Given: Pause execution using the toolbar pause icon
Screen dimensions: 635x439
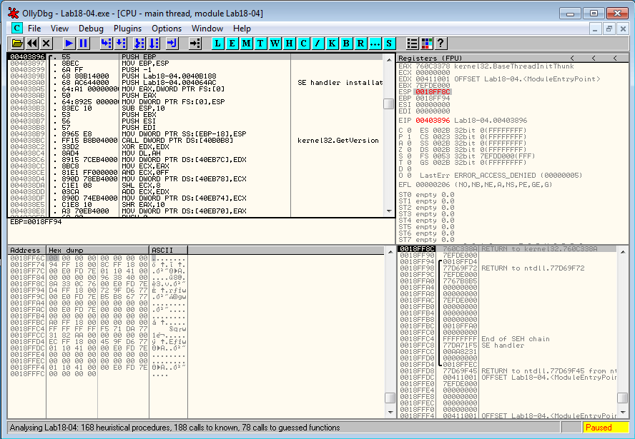Looking at the screenshot, I should (84, 44).
